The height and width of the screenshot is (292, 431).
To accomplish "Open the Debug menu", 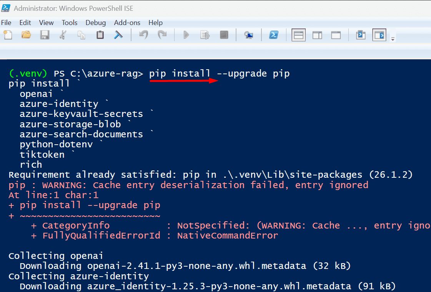I will (x=96, y=23).
